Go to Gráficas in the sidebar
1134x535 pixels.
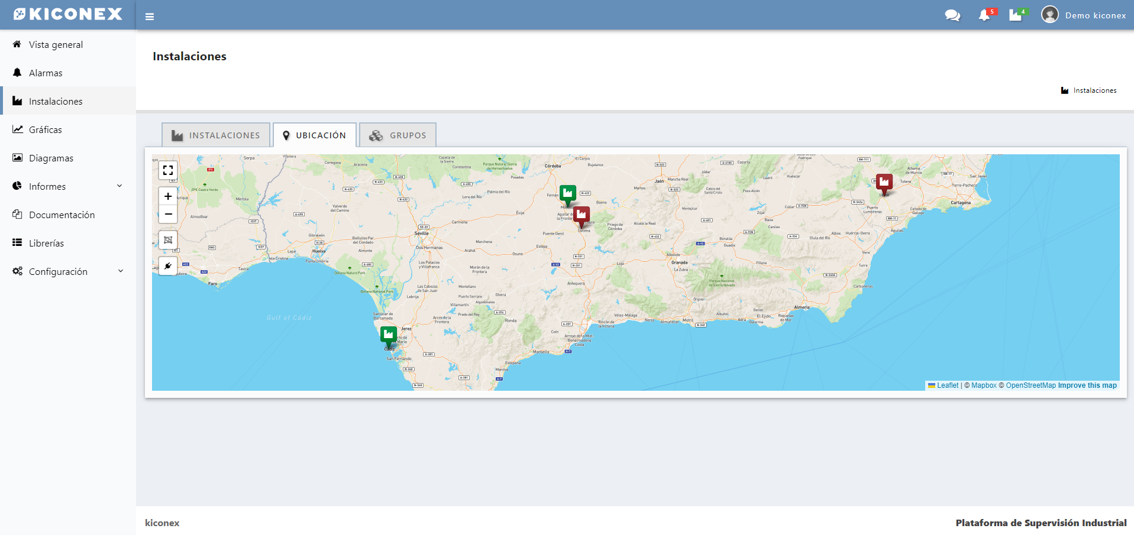coord(46,129)
